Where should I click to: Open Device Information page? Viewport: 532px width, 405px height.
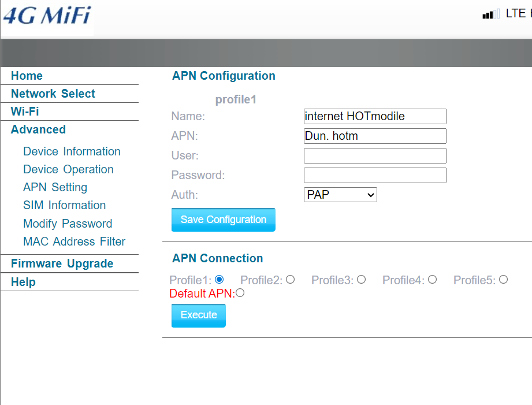pos(72,151)
